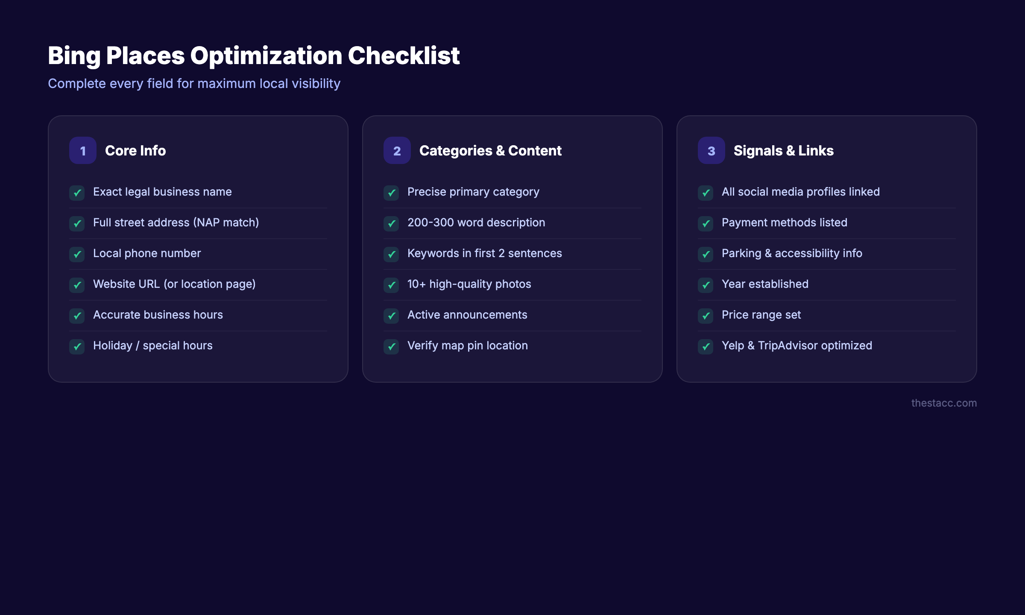The height and width of the screenshot is (615, 1025).
Task: Click the number 3 badge beside Signals & Links
Action: (711, 150)
